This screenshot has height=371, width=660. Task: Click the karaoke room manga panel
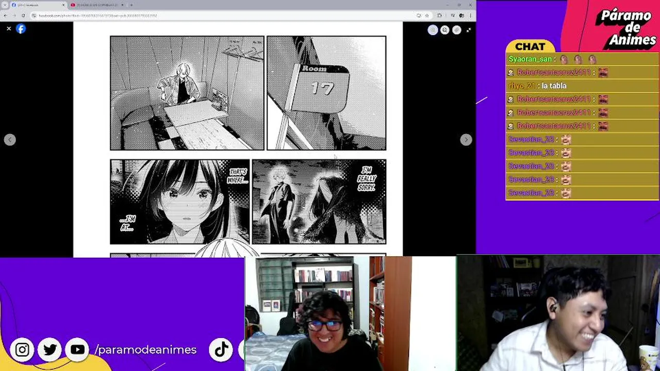click(187, 93)
